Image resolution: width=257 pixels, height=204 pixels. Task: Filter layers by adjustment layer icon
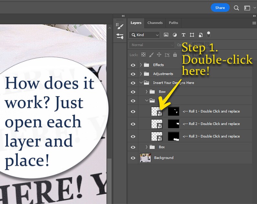click(x=175, y=35)
